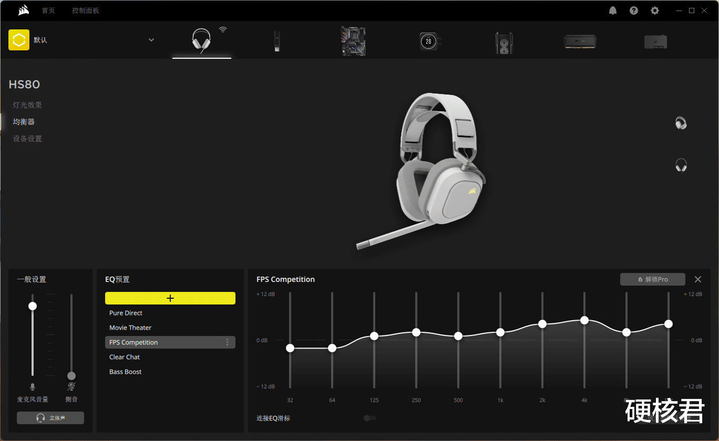Select the Pure Direct preset

point(170,313)
